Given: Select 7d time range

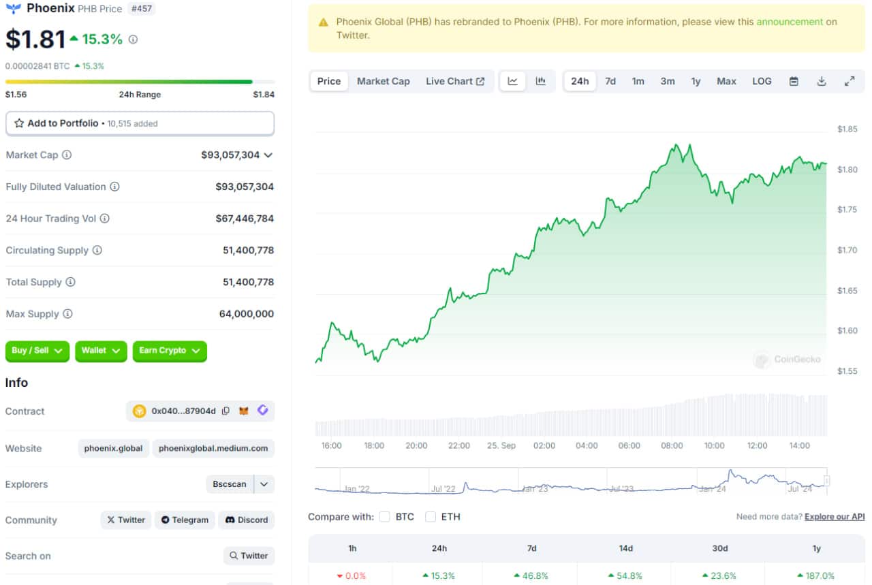Looking at the screenshot, I should [610, 81].
